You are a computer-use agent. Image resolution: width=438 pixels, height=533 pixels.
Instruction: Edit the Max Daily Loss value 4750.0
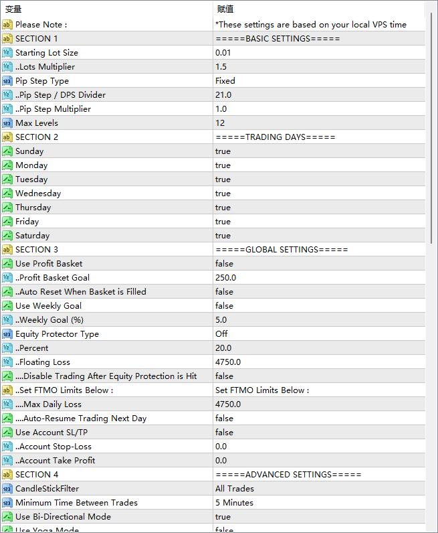click(x=319, y=404)
